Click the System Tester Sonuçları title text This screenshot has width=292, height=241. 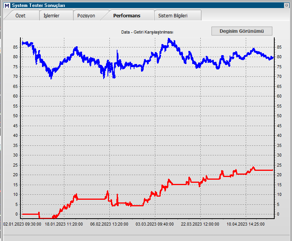(39, 5)
